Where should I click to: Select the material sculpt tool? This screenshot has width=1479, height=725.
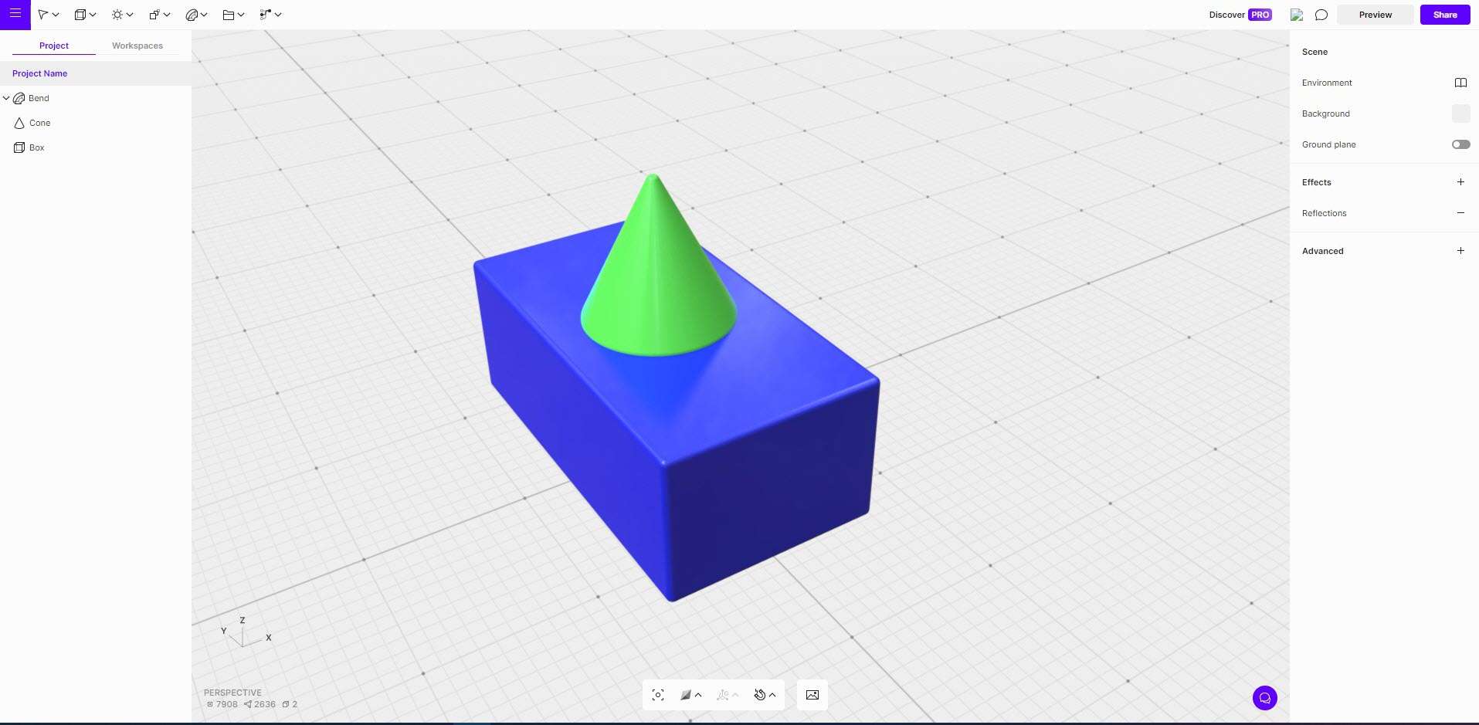point(192,14)
